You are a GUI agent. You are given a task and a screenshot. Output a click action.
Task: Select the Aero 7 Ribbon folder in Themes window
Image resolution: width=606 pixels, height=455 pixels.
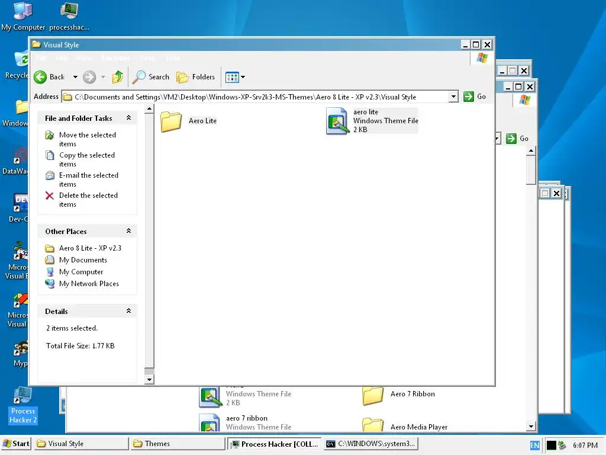coord(373,395)
